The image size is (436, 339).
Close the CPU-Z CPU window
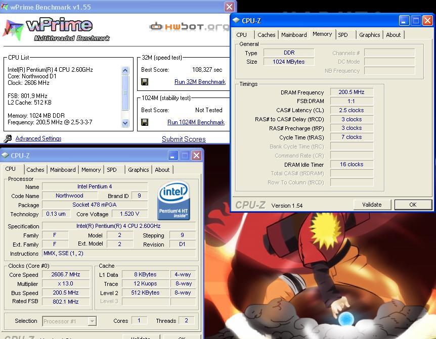pyautogui.click(x=196, y=156)
